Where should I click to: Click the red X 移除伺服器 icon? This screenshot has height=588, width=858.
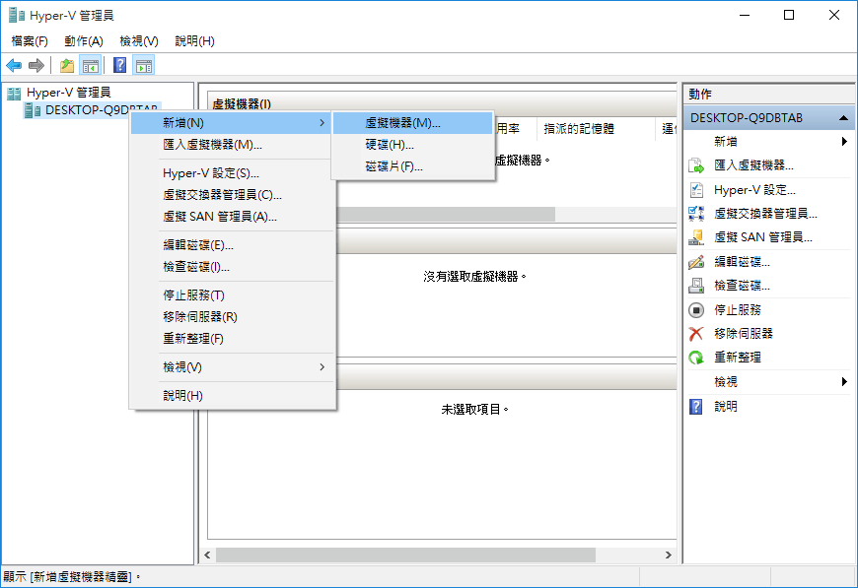pos(696,334)
